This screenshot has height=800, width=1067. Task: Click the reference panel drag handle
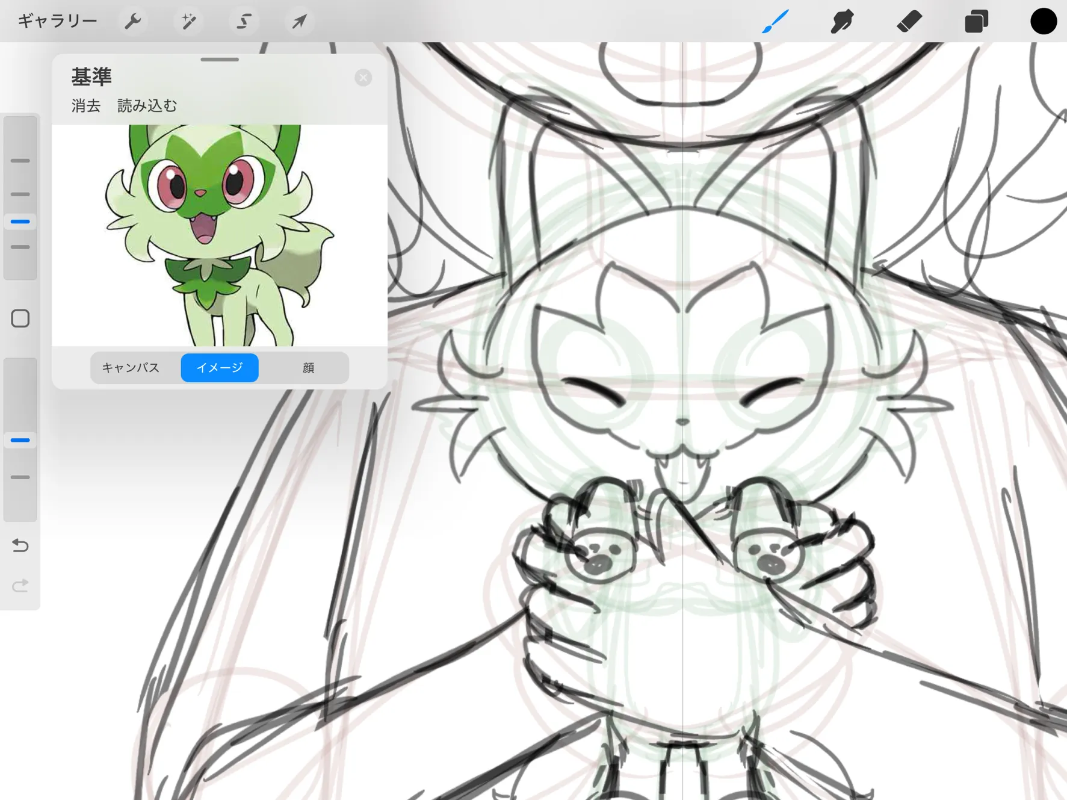220,60
